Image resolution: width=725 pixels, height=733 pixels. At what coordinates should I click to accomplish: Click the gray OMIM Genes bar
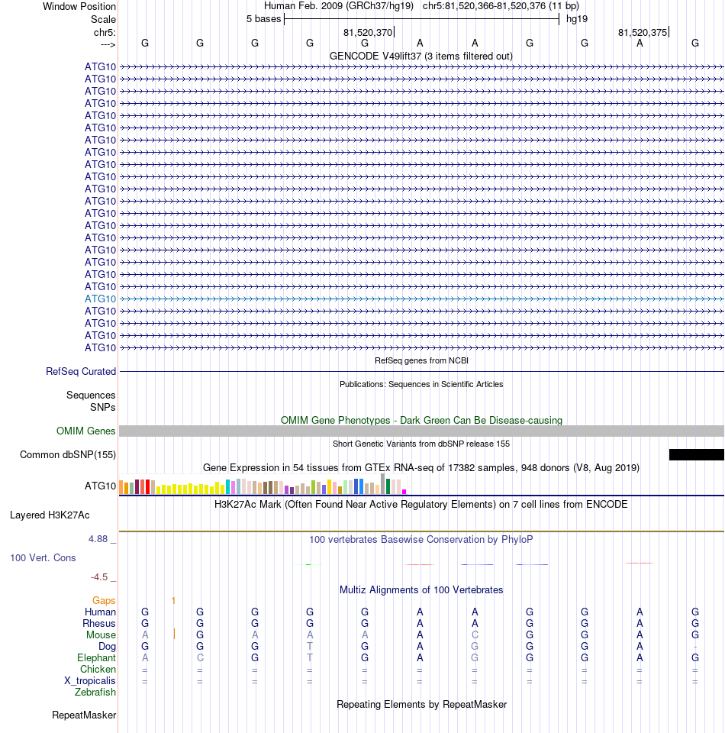[421, 431]
